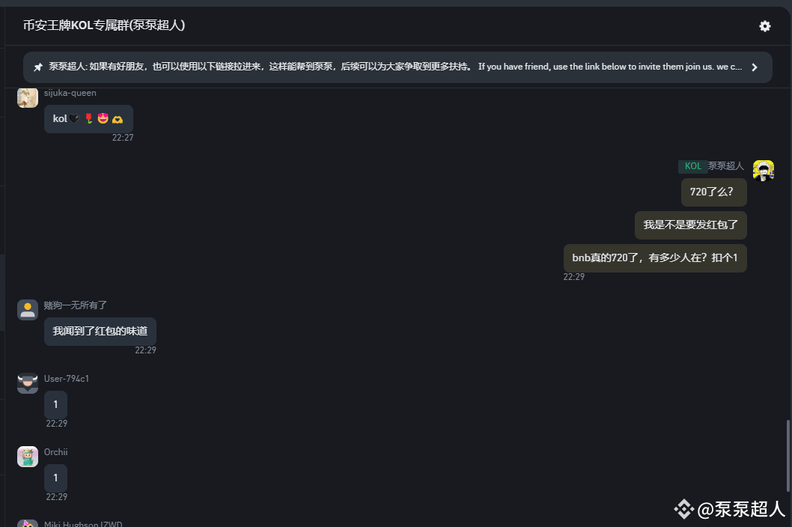
Task: Open Orchii's profile picture
Action: click(x=28, y=456)
